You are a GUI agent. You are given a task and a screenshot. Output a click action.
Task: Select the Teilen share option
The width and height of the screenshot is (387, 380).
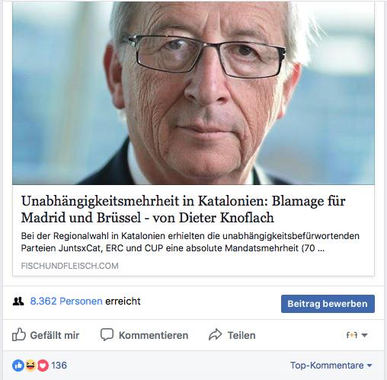[241, 335]
